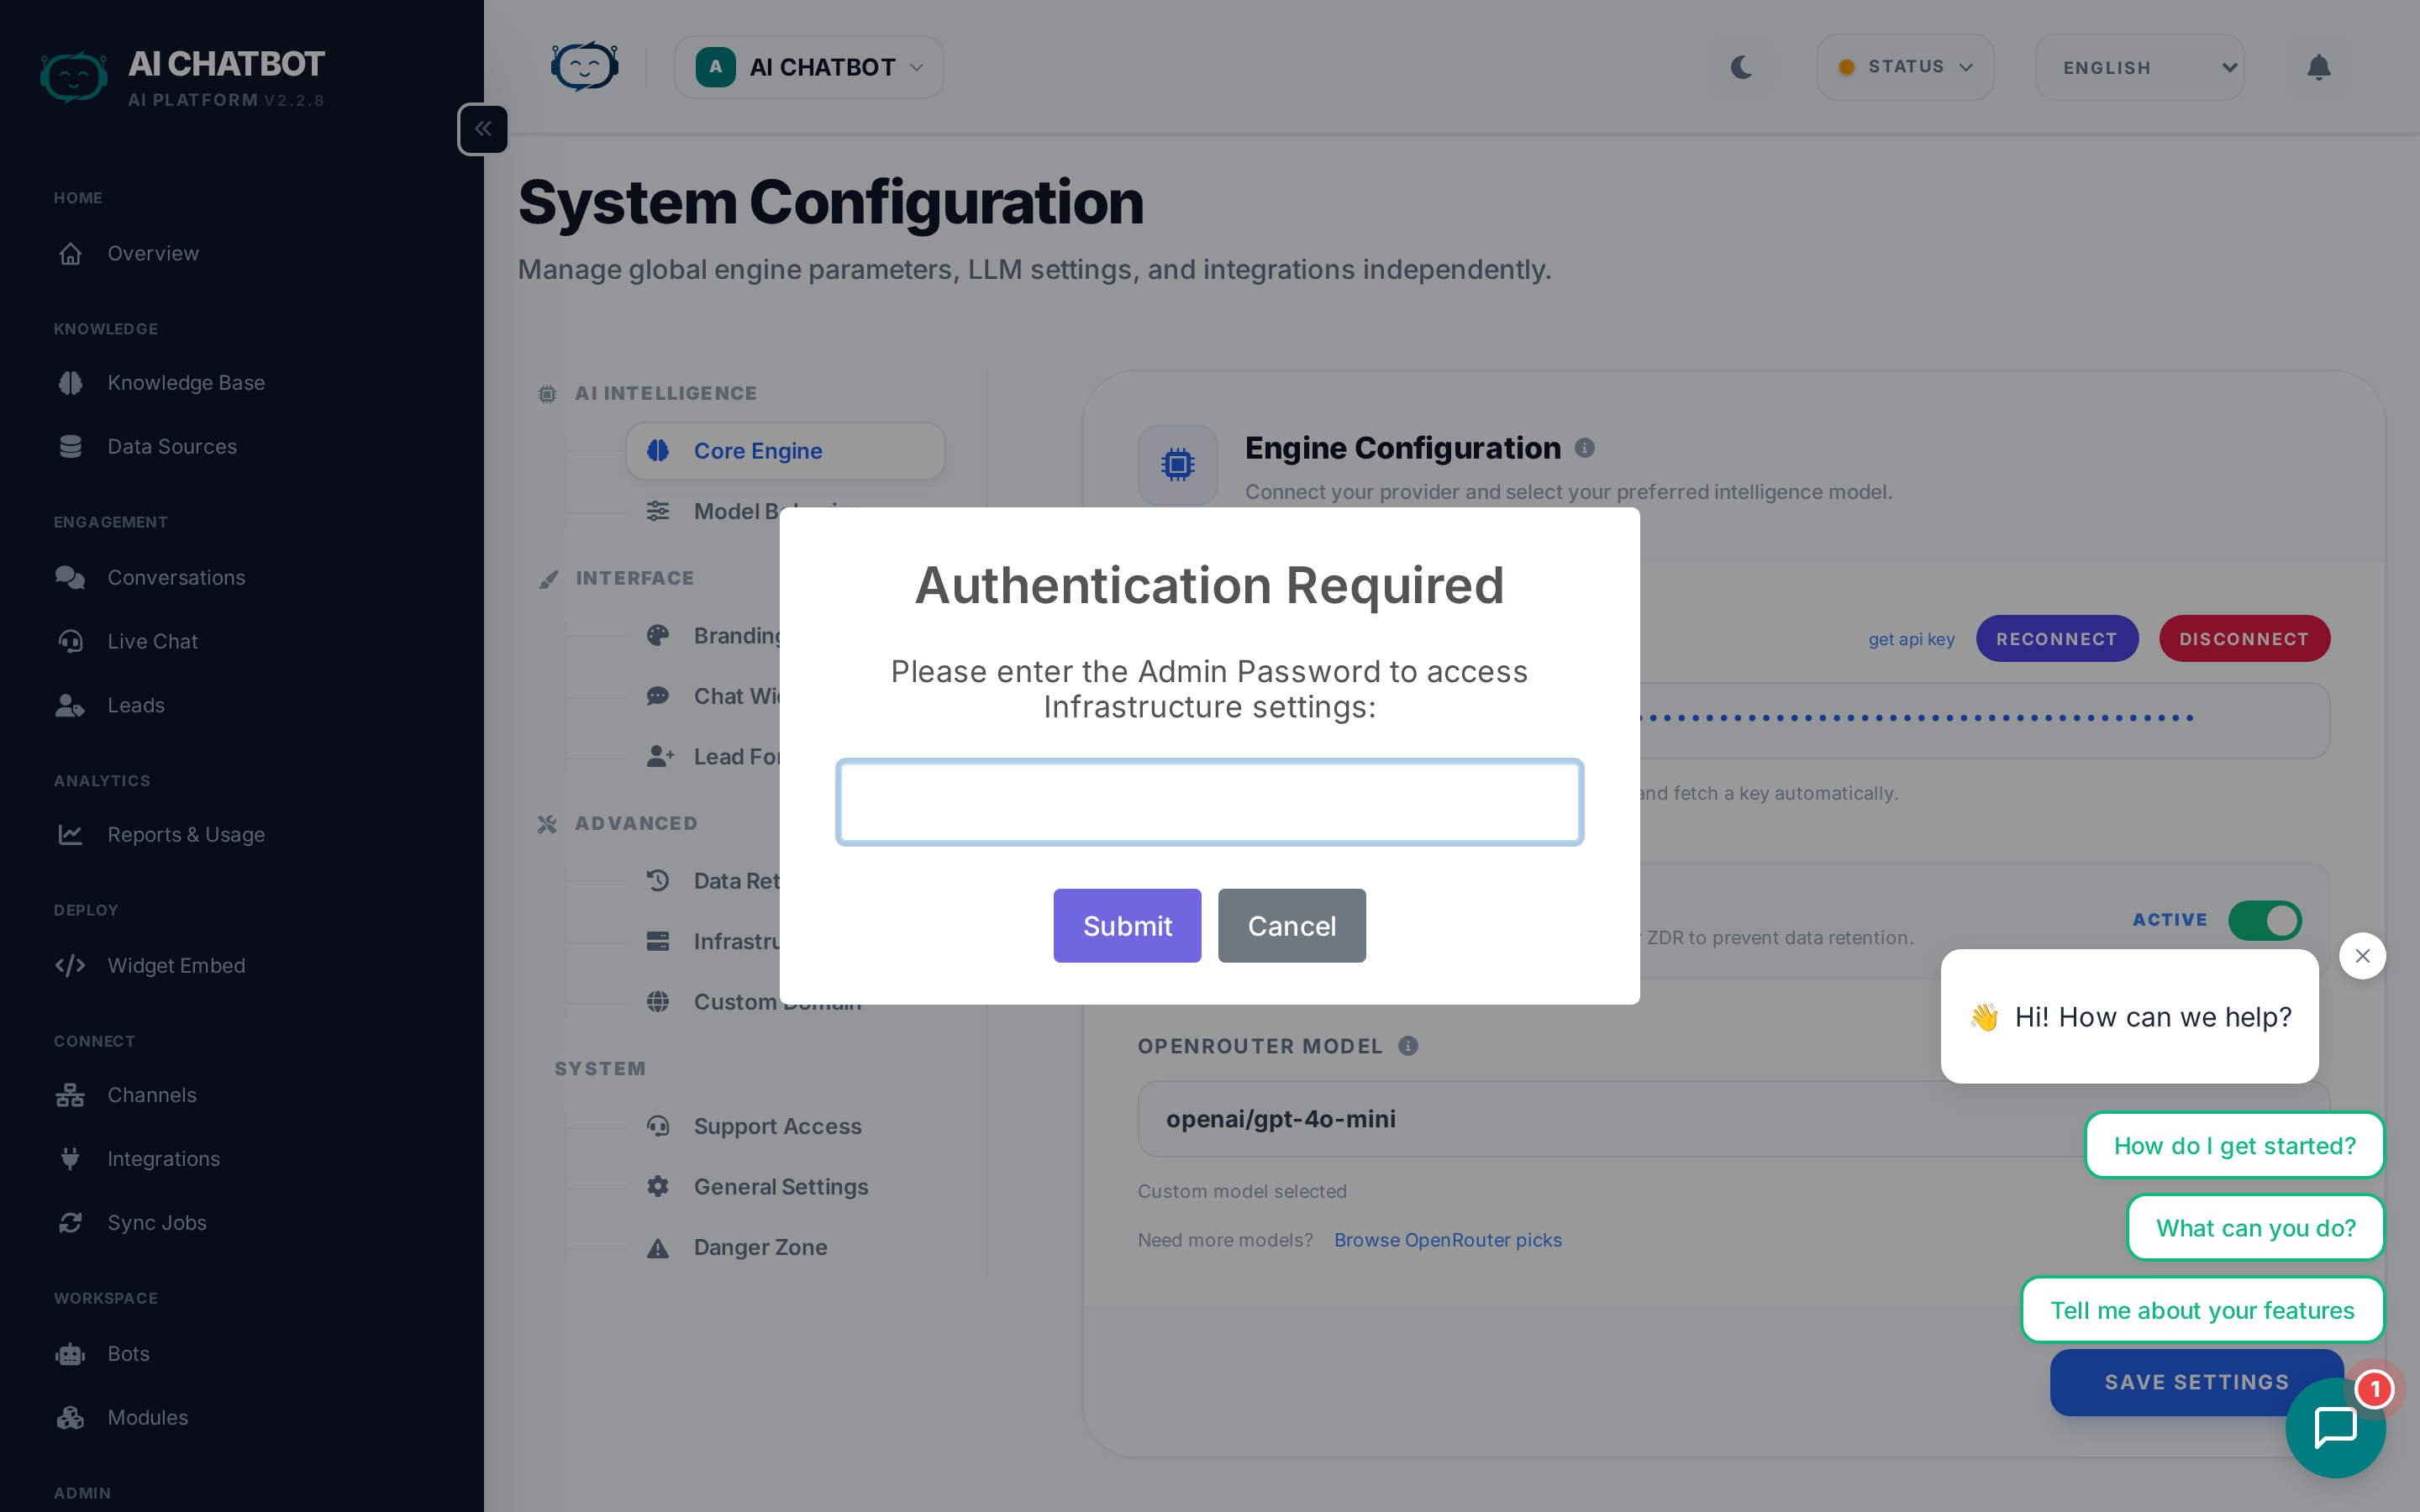2420x1512 pixels.
Task: Click the OpenRouter Model info icon
Action: pos(1408,1046)
